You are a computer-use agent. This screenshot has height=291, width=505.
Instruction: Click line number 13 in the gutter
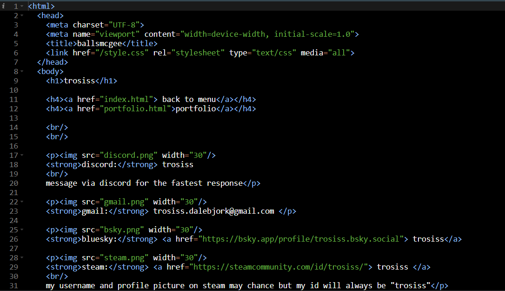(14, 118)
